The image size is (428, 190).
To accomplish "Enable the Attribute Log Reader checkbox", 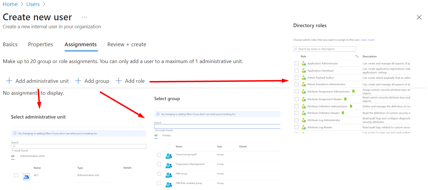I will point(297,127).
